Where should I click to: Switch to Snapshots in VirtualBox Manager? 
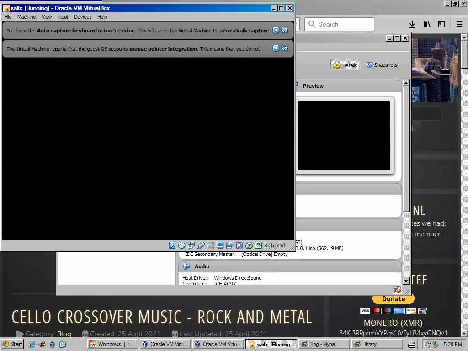(x=382, y=65)
